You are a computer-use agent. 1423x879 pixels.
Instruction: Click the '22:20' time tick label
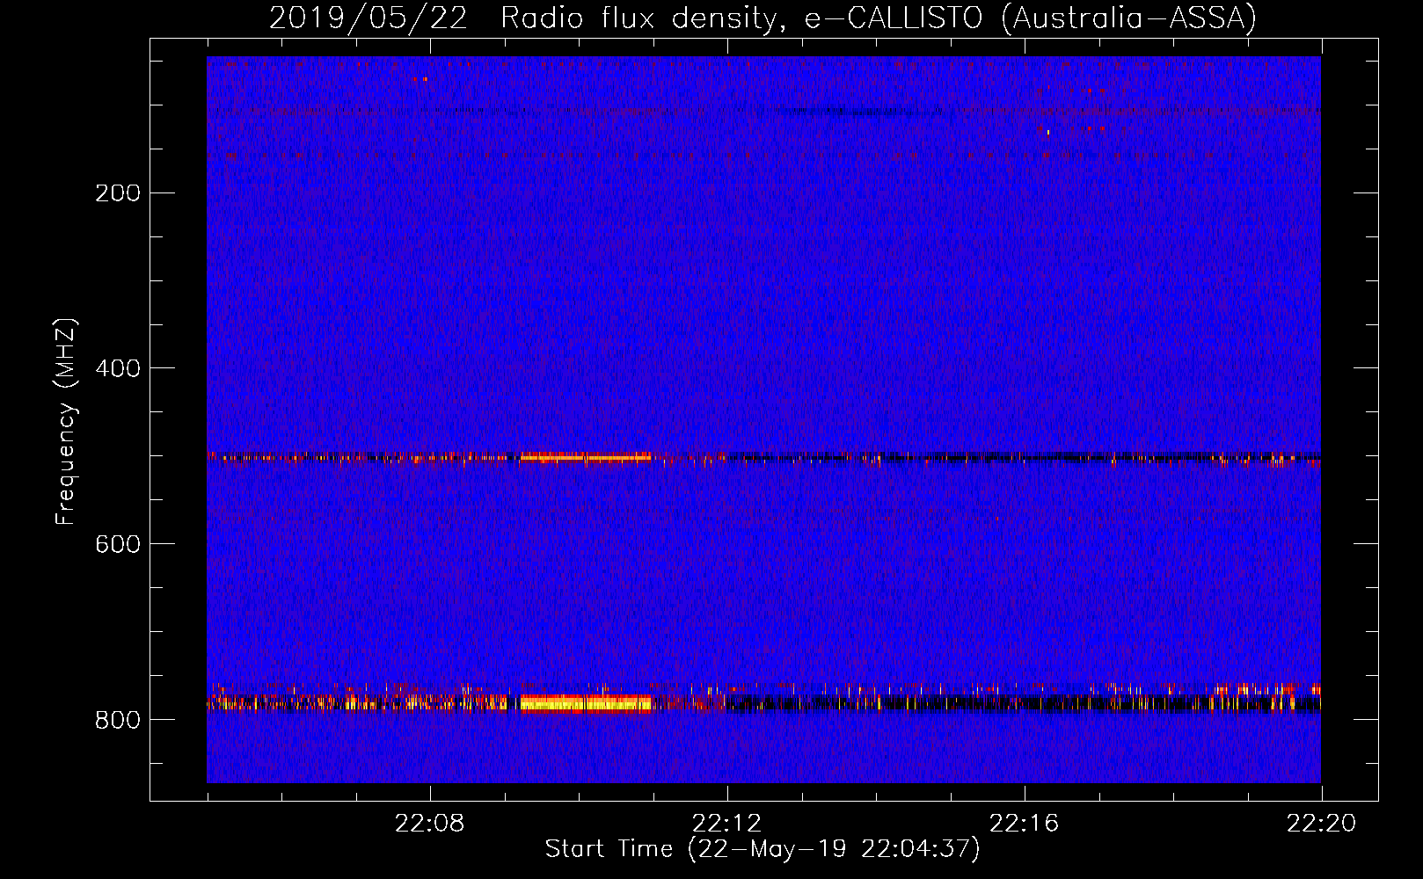click(1321, 824)
